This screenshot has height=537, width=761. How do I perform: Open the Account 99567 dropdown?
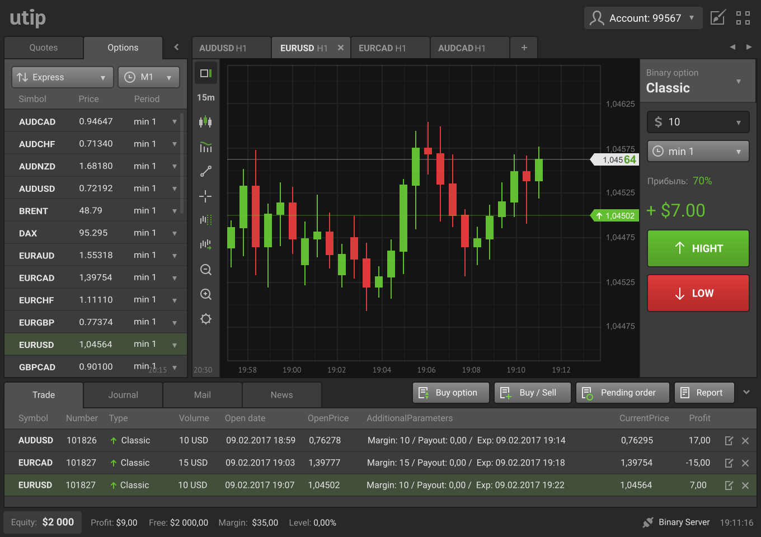[x=644, y=18]
